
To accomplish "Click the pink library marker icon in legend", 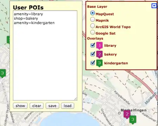I will [x=99, y=46].
